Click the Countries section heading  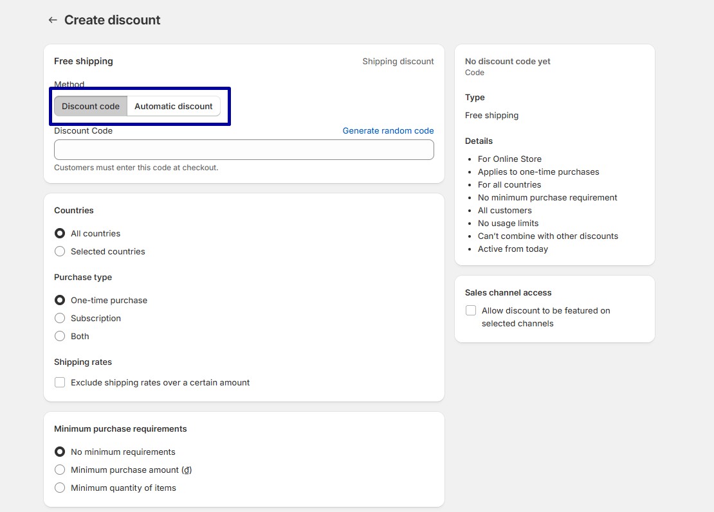(74, 211)
